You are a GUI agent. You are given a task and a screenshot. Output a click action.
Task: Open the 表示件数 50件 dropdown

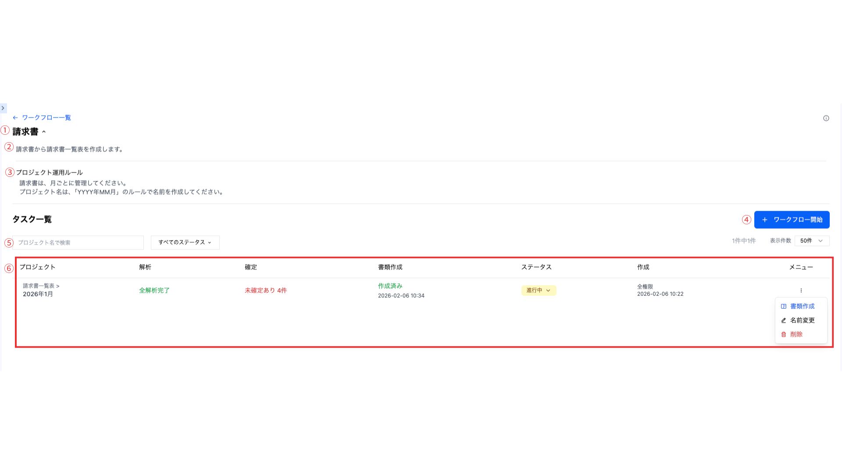[x=811, y=241]
